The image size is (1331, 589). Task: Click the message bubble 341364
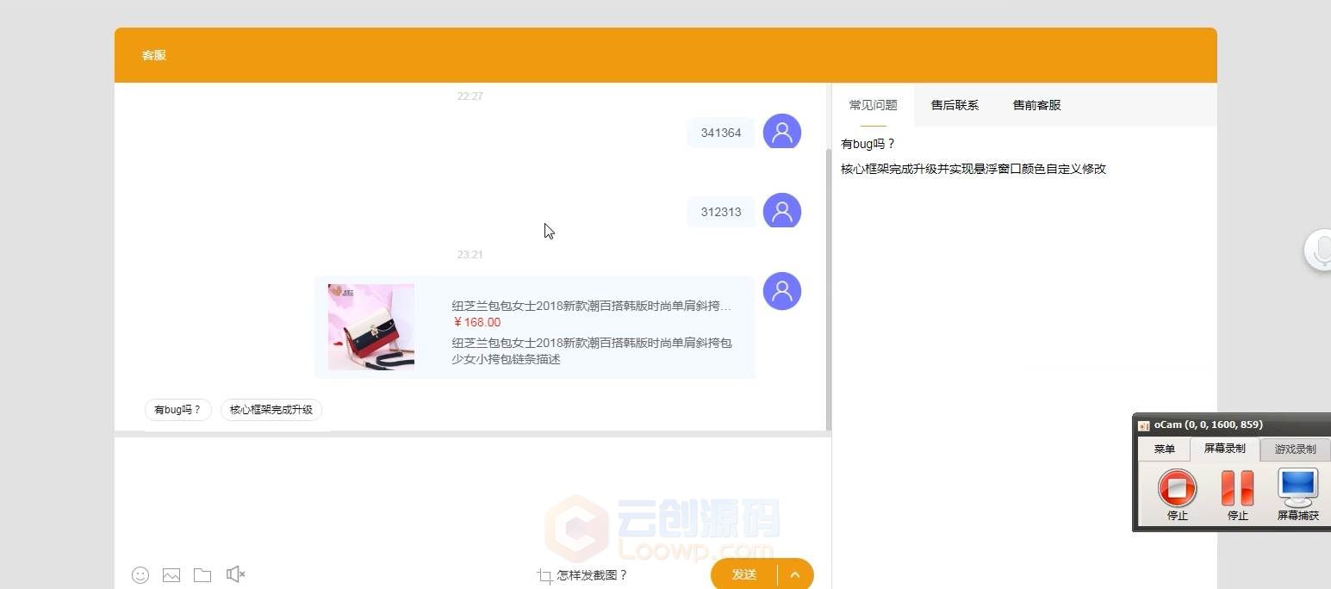click(x=721, y=133)
